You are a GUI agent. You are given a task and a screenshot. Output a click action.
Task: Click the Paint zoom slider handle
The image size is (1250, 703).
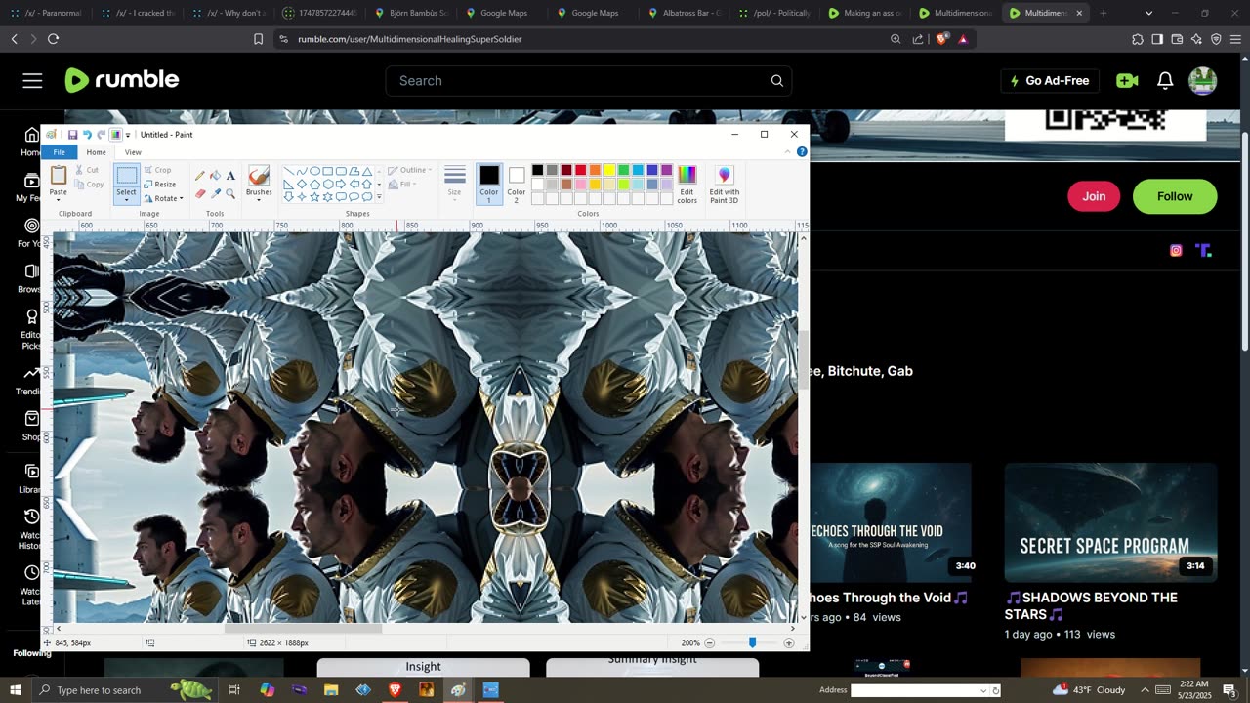(752, 642)
